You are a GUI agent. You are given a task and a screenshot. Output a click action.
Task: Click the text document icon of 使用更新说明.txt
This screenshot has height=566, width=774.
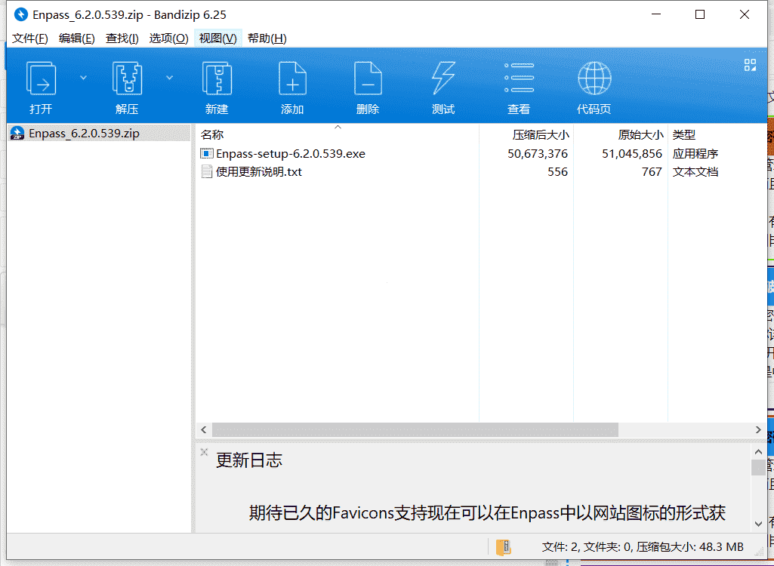[x=206, y=172]
